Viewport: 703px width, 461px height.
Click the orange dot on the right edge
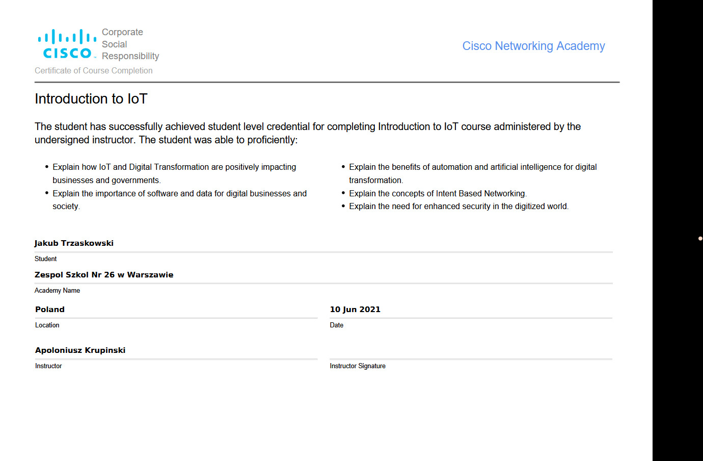(699, 238)
